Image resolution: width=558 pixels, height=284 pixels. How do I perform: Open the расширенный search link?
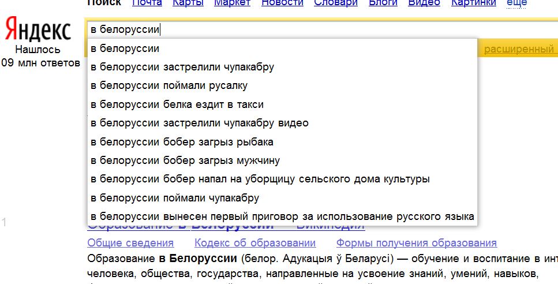click(x=519, y=48)
